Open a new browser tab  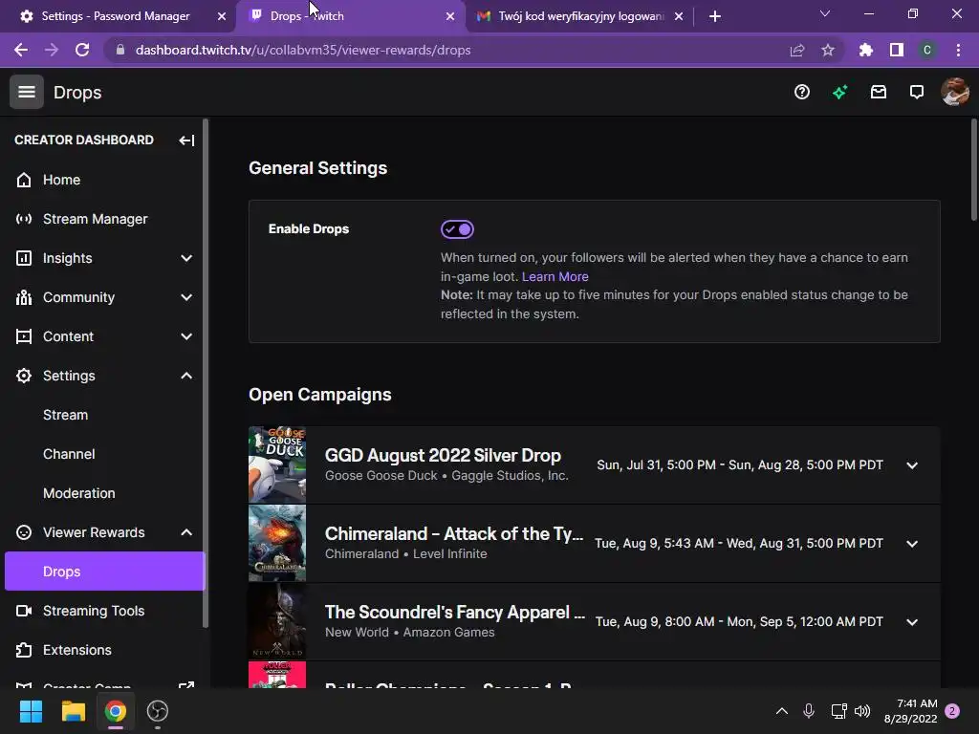[715, 16]
